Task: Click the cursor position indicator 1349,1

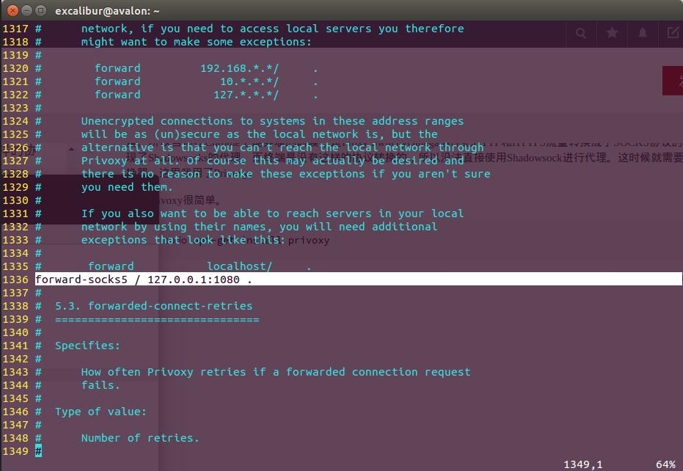Action: click(582, 464)
